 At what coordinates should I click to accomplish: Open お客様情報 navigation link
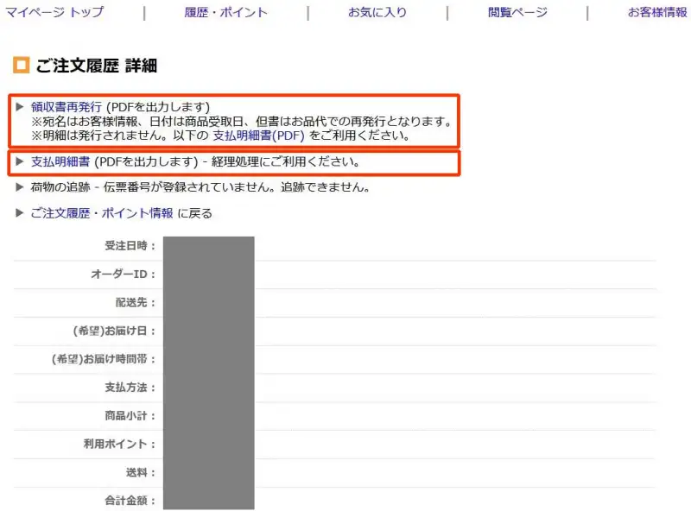(x=657, y=12)
